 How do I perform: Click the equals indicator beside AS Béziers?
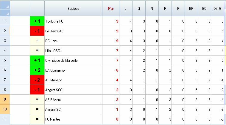37,100
